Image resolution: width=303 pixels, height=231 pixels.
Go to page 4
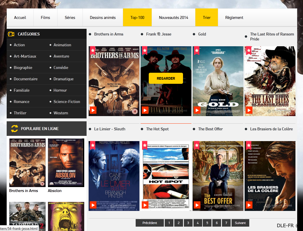(198, 223)
